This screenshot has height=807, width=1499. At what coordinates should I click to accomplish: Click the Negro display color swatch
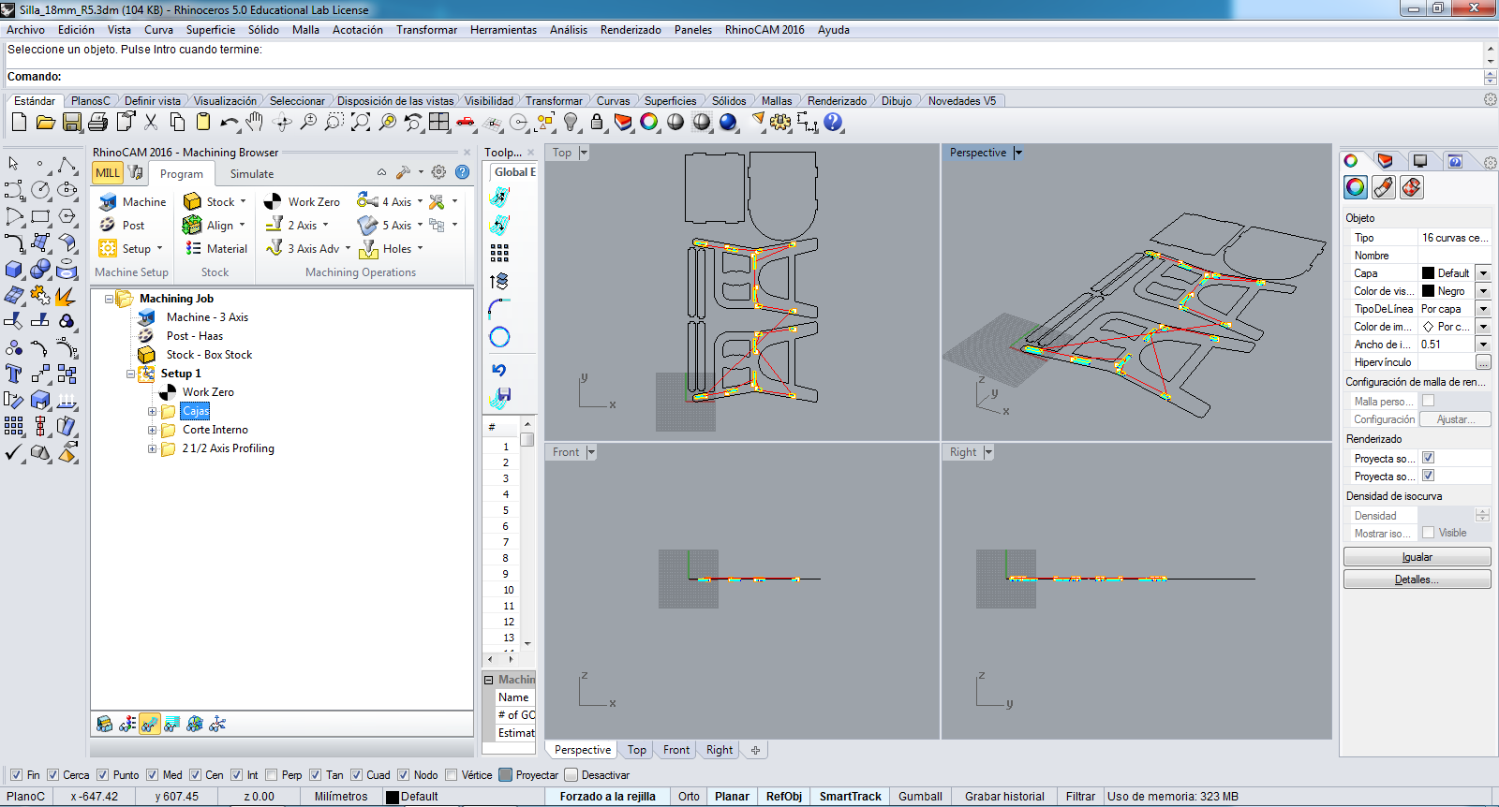coord(1429,291)
